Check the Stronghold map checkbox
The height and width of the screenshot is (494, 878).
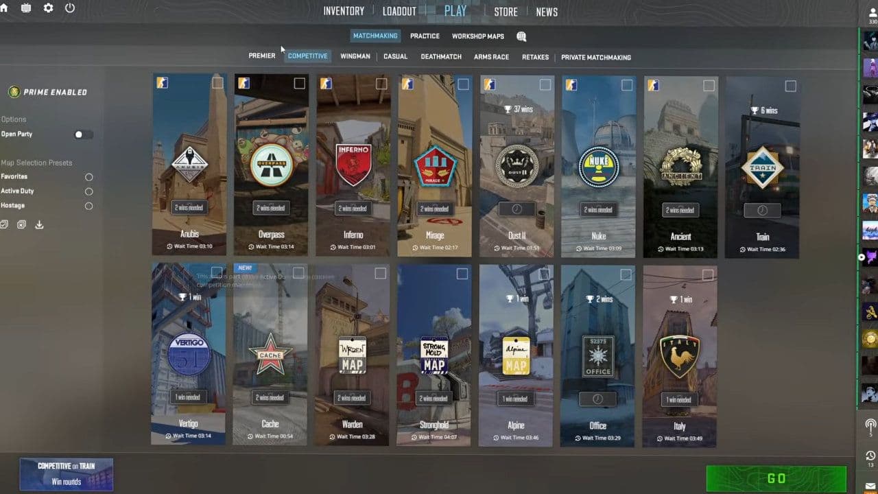click(x=462, y=274)
